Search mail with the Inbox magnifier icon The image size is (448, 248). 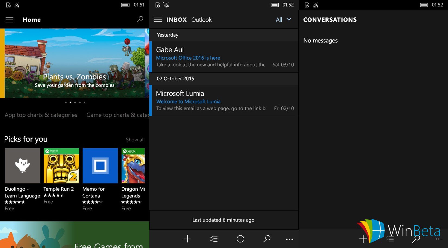coord(267,239)
